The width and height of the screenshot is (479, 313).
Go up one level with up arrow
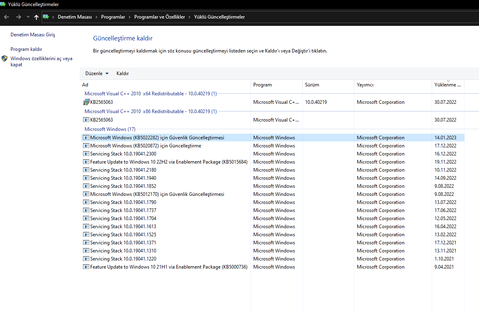point(36,17)
